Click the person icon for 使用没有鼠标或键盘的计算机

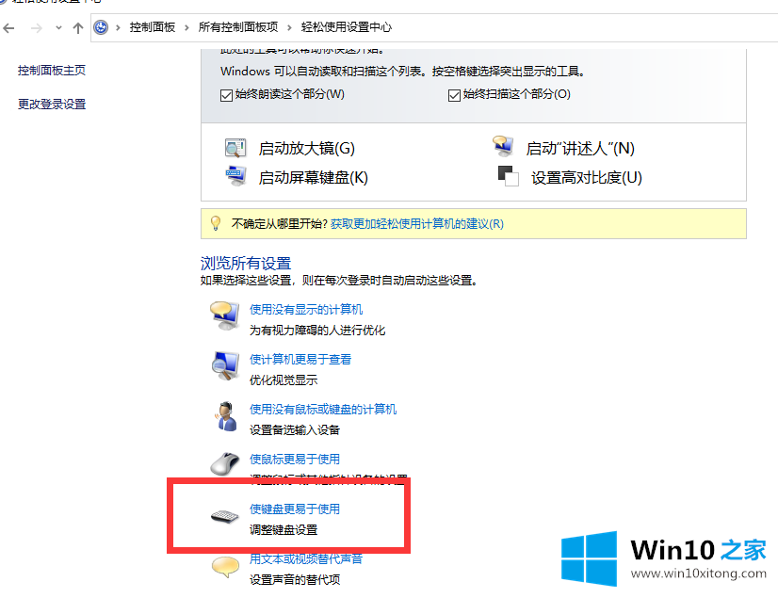tap(226, 416)
